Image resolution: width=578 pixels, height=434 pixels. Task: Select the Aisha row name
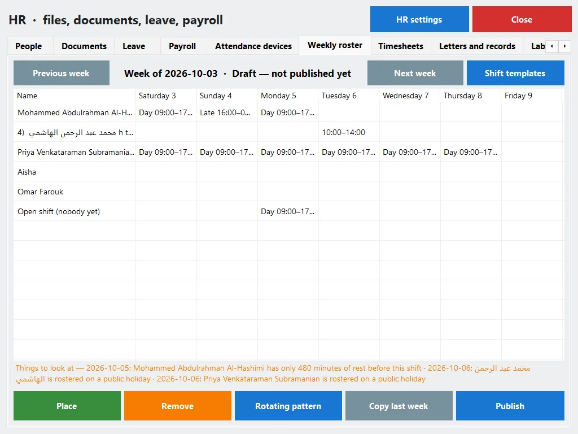coord(75,172)
